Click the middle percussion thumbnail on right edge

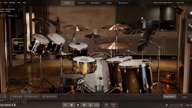point(190,25)
